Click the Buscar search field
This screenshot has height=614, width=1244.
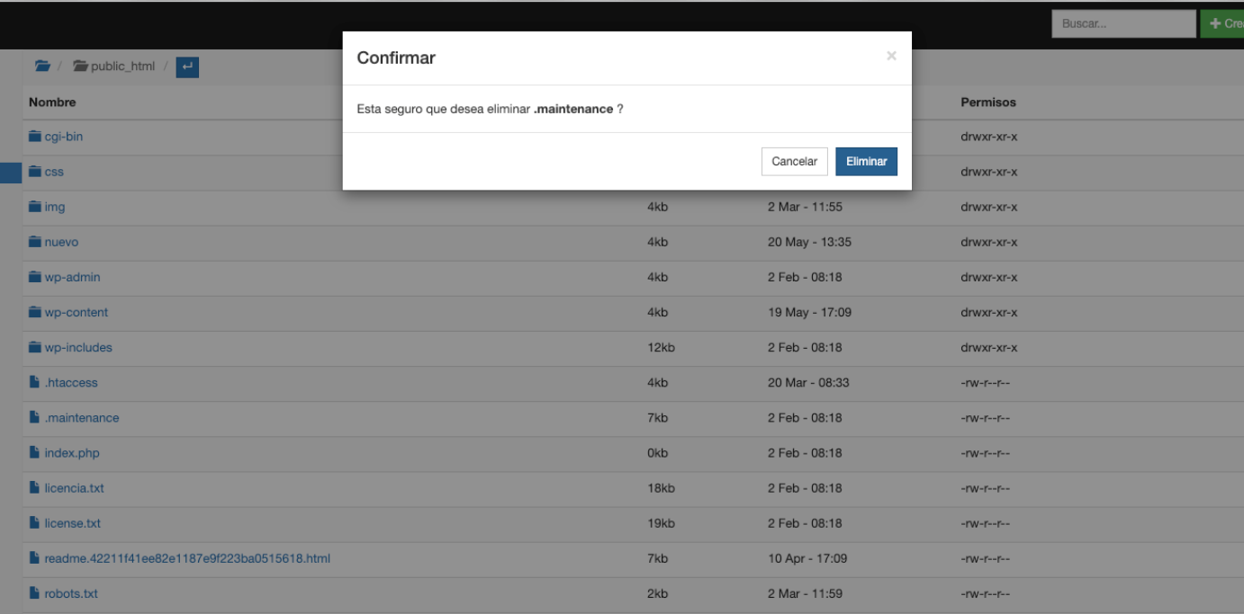click(1123, 24)
